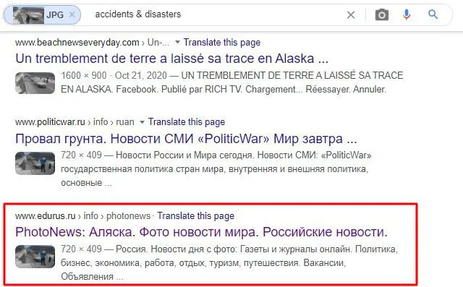
Task: Translate the politicwar.ru page
Action: click(187, 122)
